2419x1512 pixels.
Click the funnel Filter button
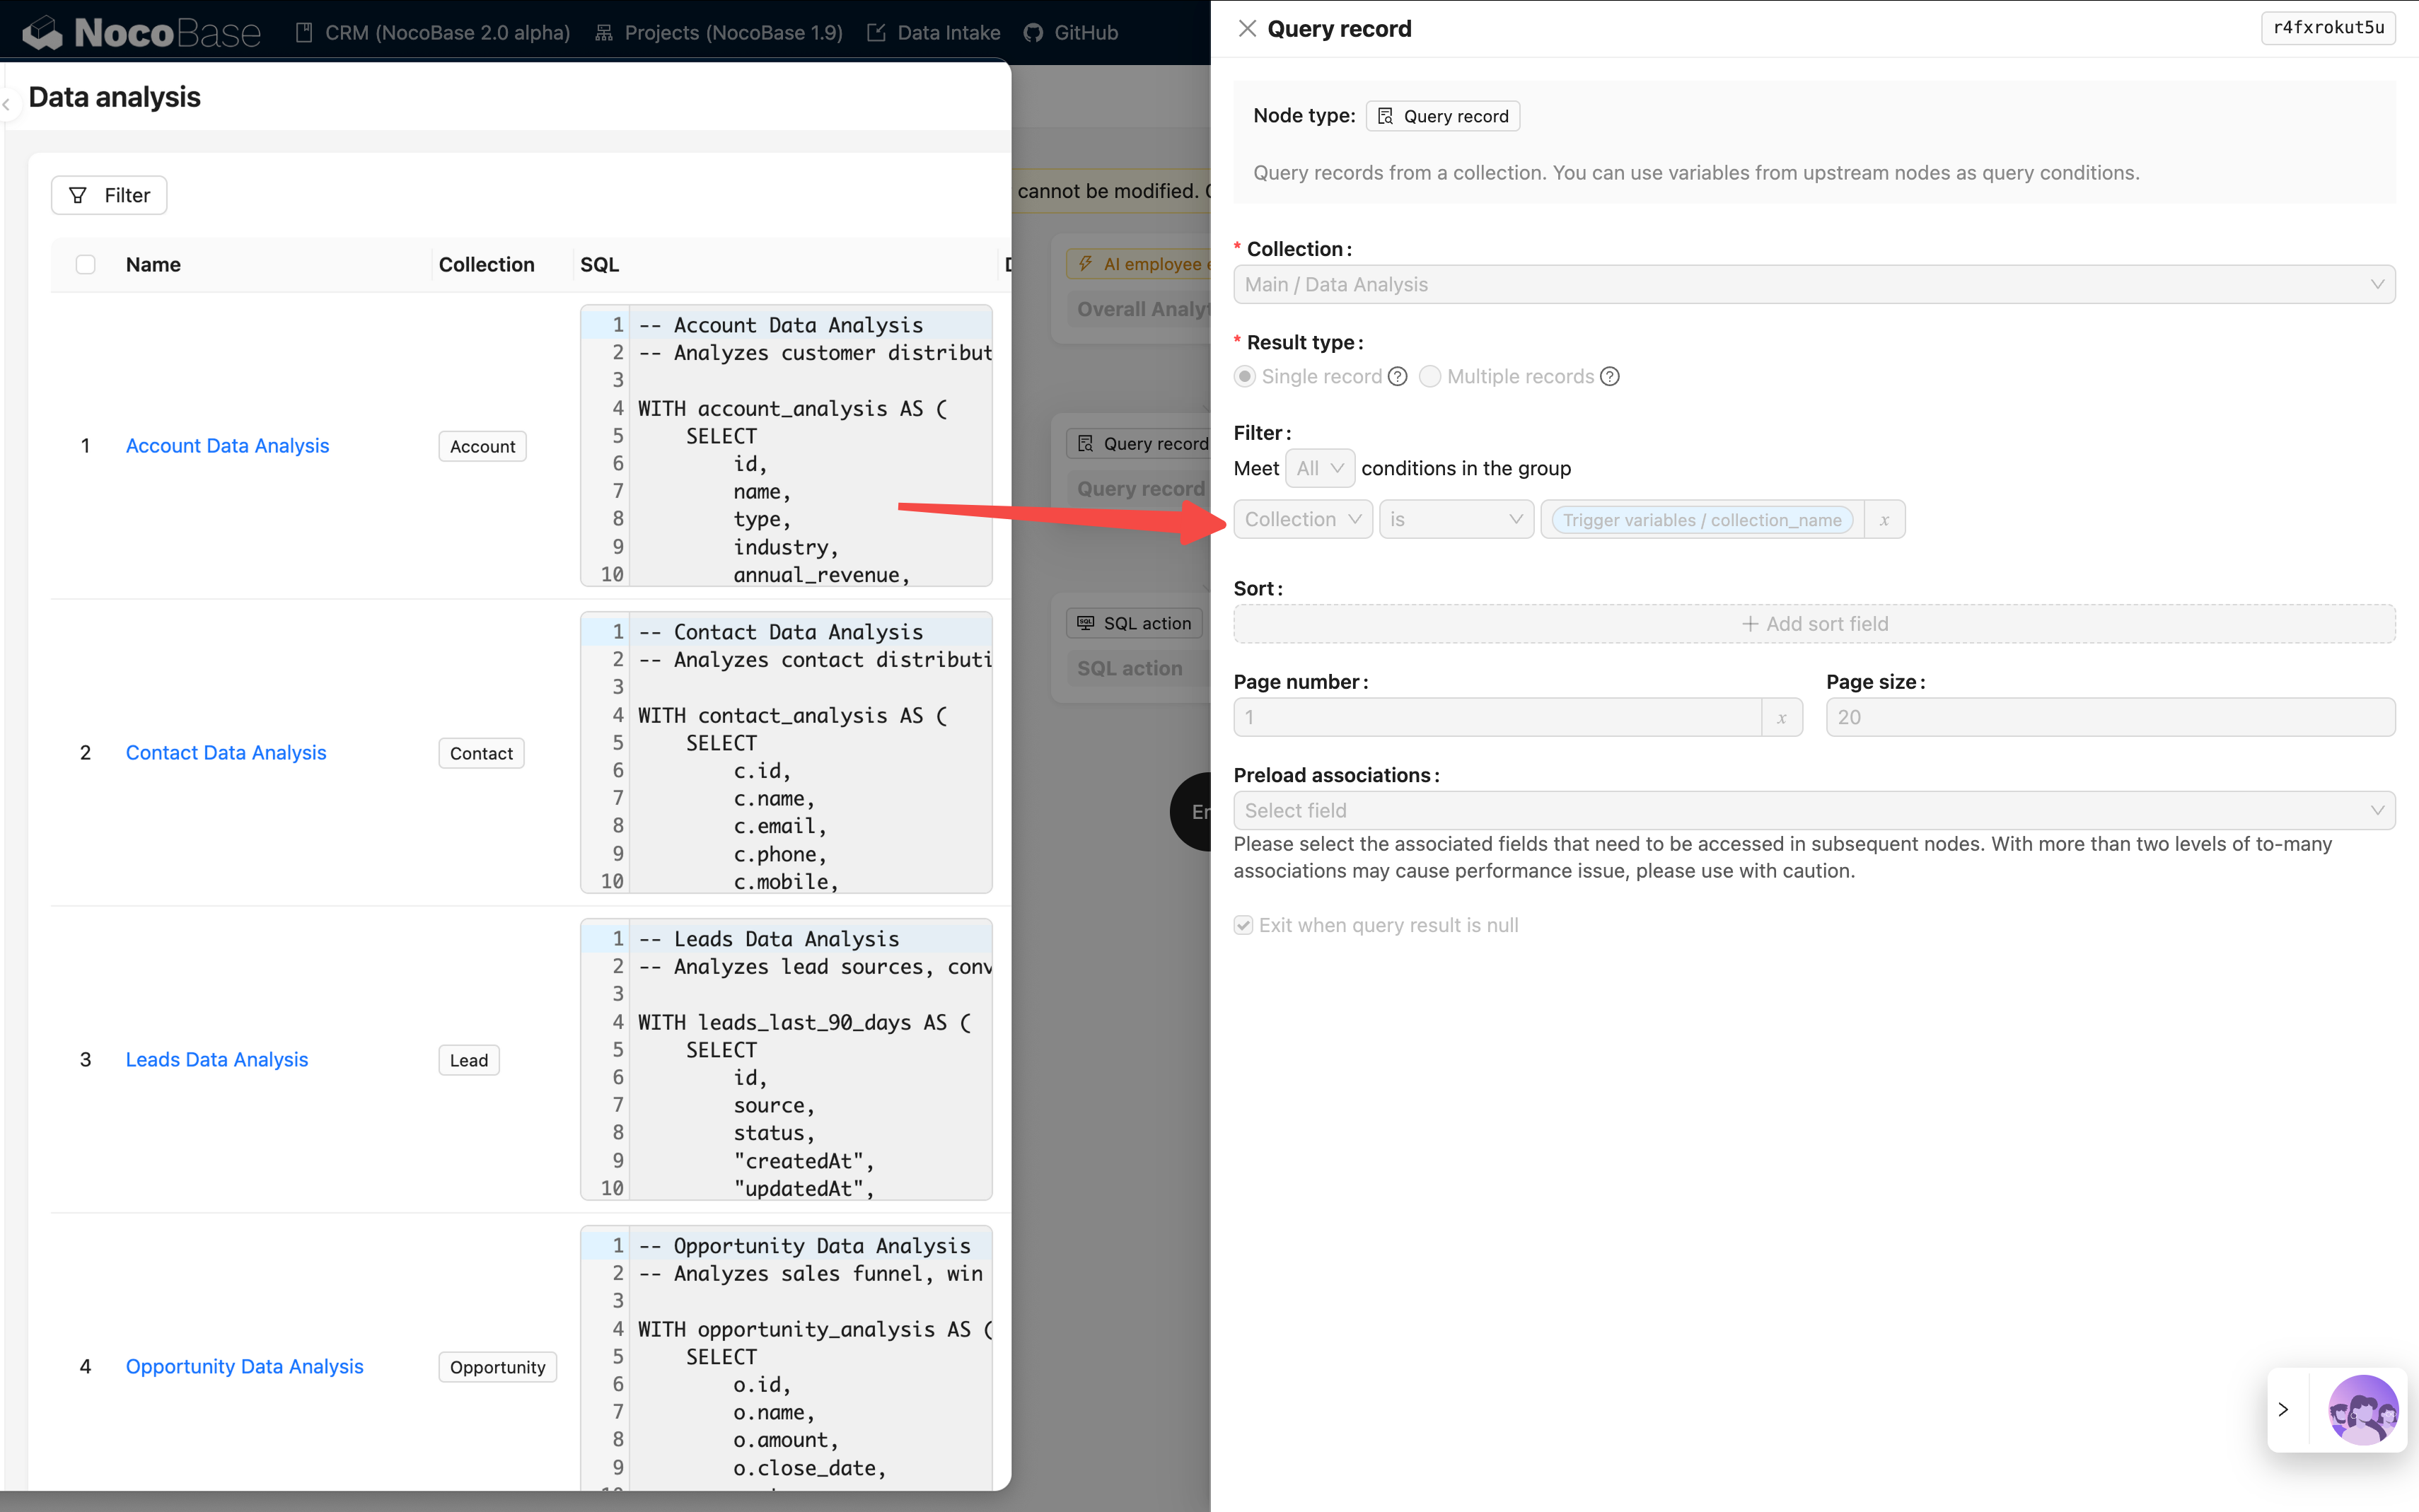click(x=109, y=195)
